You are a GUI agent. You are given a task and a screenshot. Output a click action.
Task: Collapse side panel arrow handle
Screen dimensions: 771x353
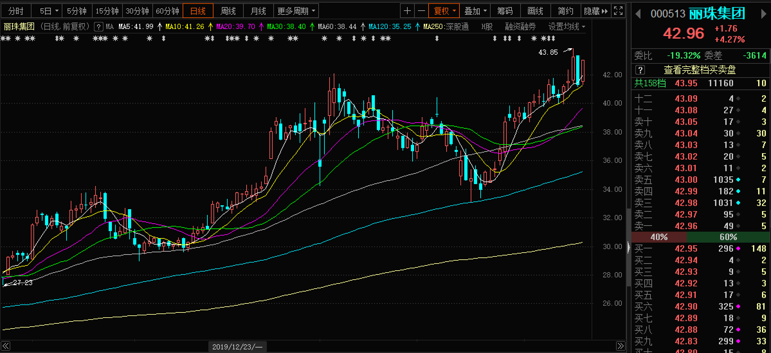tap(629, 247)
